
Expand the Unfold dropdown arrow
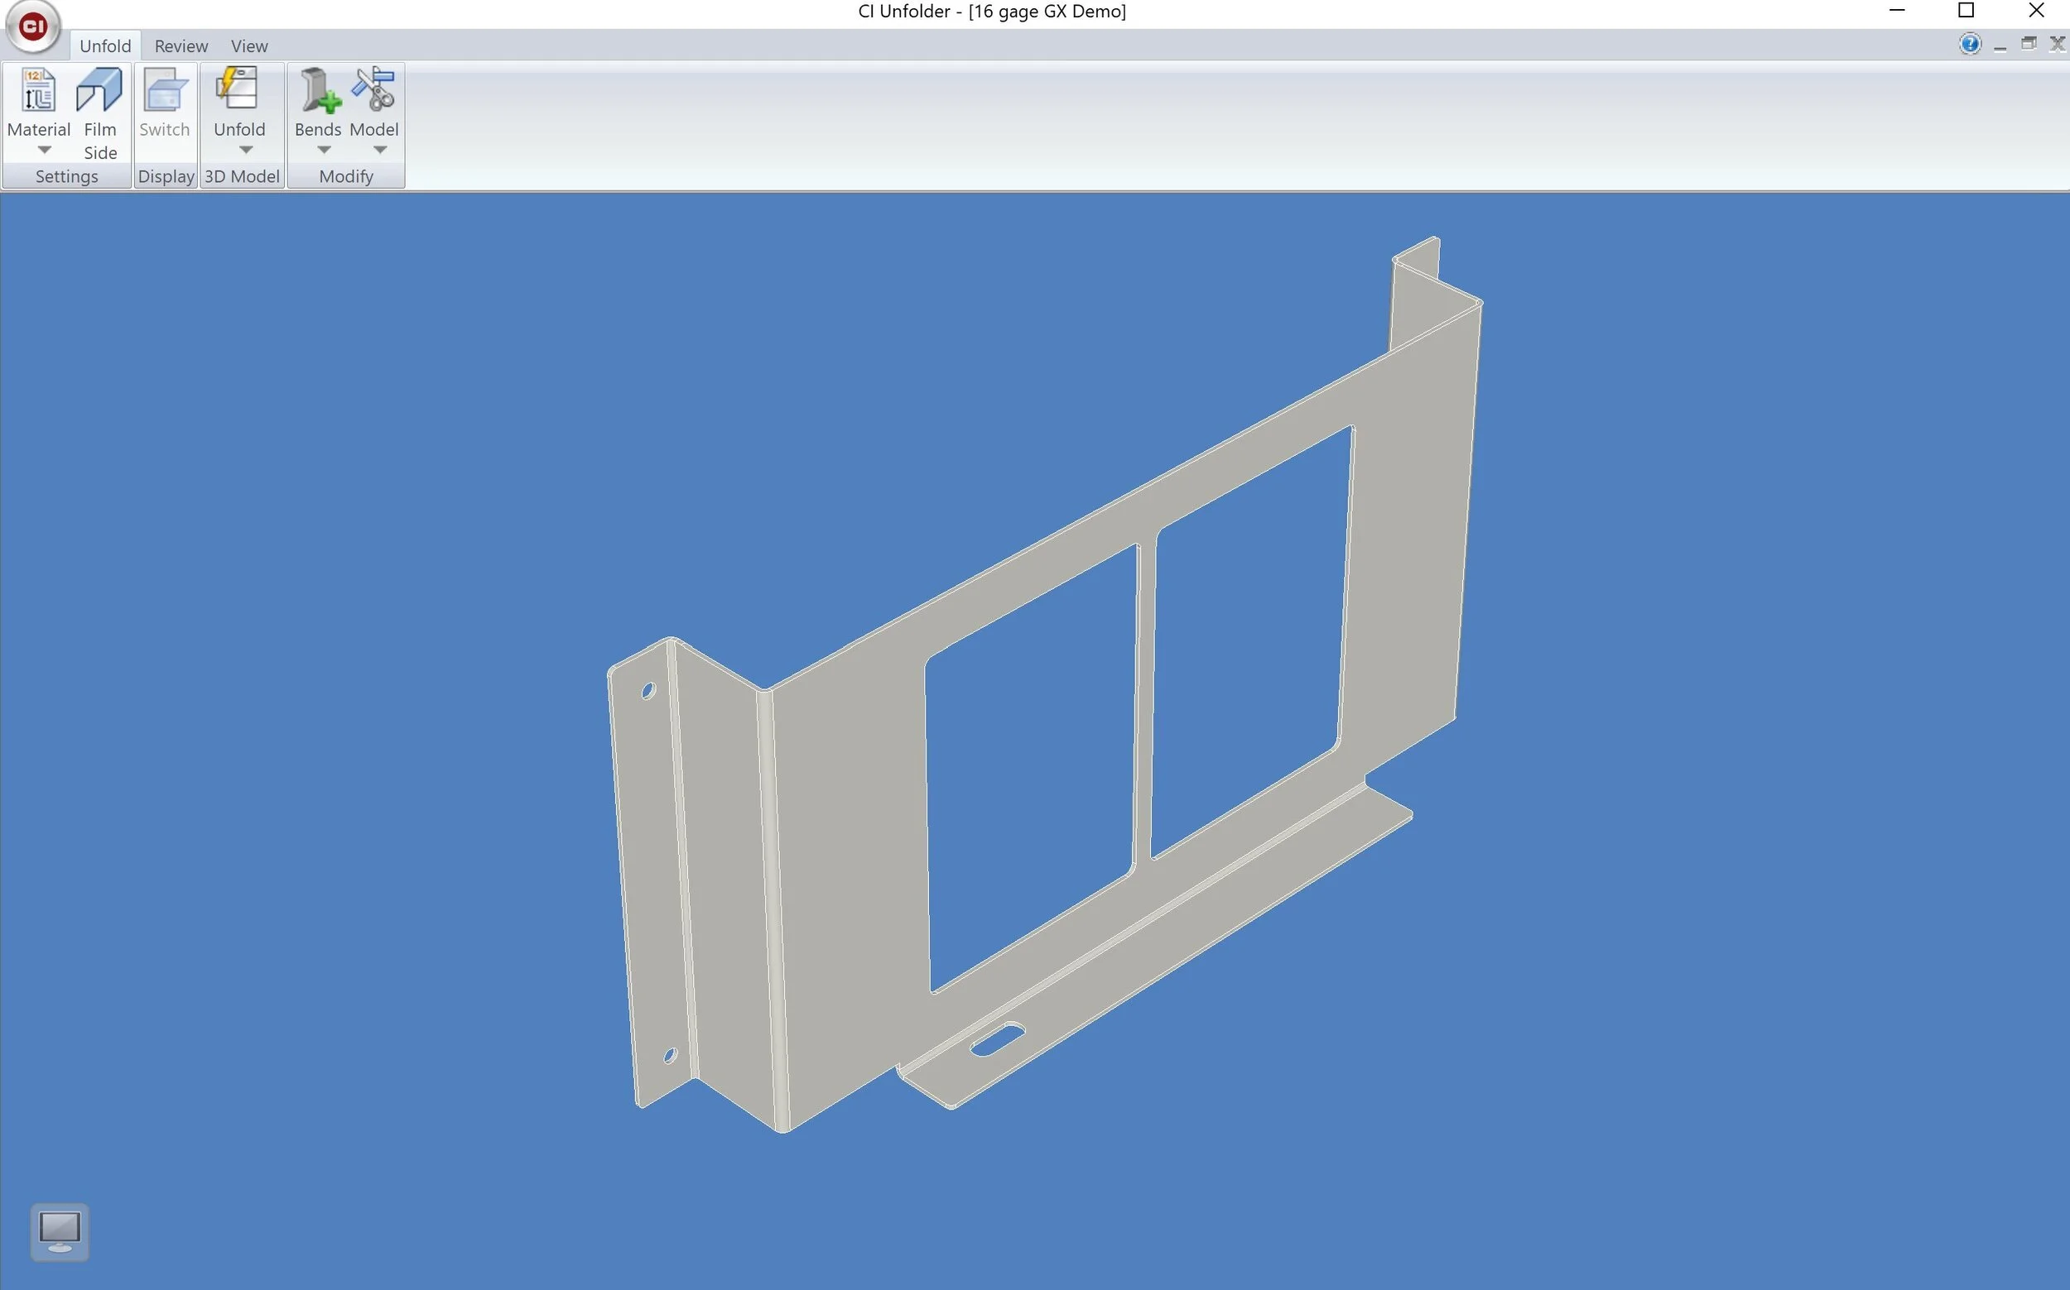pos(246,150)
